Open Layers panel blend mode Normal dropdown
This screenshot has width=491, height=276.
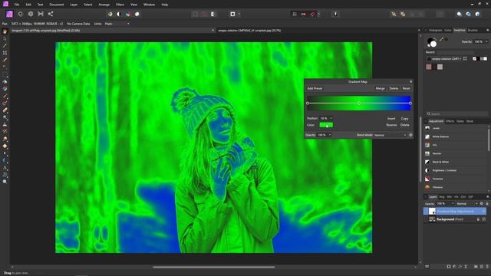466,204
